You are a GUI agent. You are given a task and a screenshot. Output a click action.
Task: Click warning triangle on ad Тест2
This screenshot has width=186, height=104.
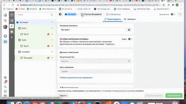48,34
